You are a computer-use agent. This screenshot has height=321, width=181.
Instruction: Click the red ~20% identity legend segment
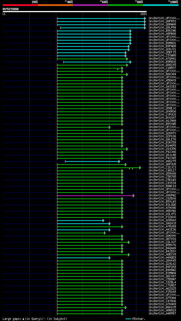[x=20, y=5]
